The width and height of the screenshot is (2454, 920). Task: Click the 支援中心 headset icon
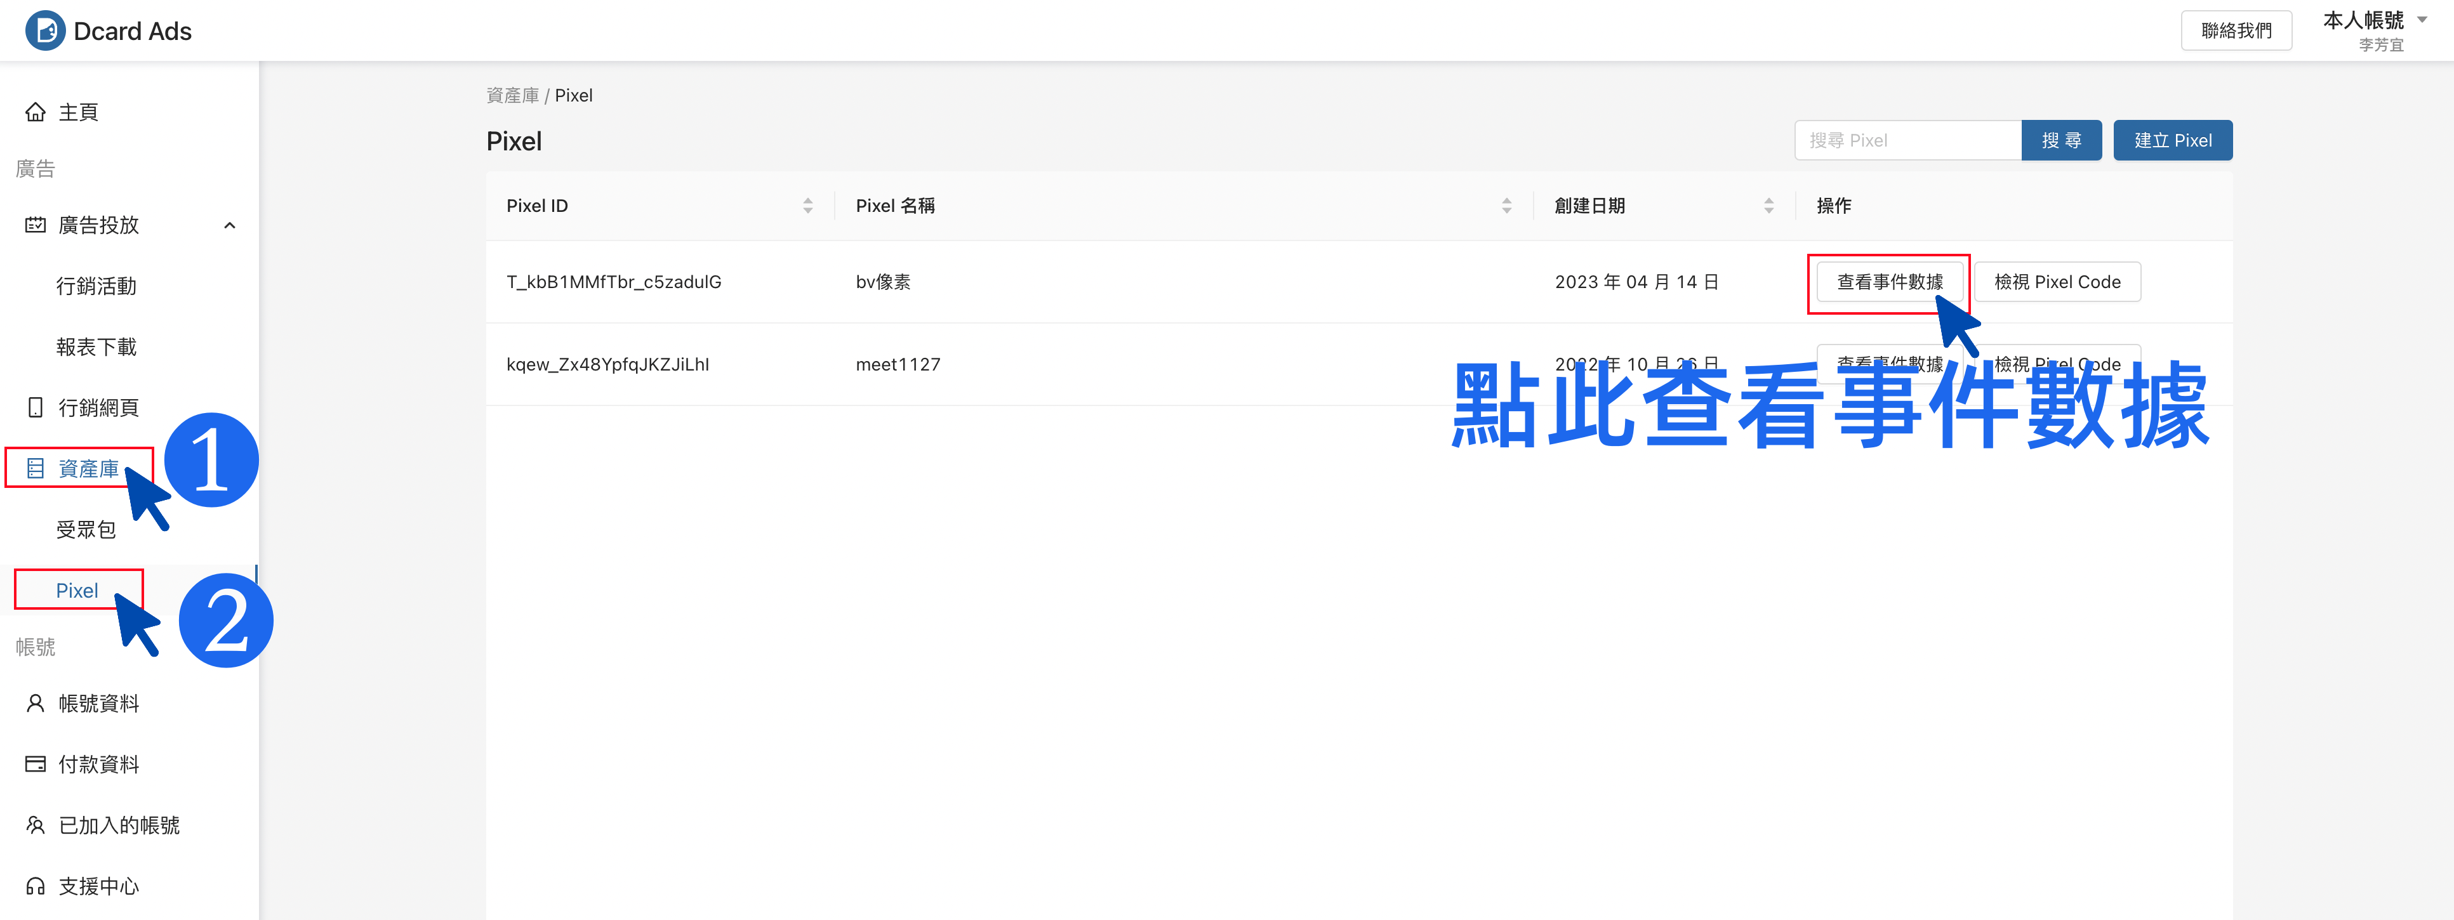36,886
